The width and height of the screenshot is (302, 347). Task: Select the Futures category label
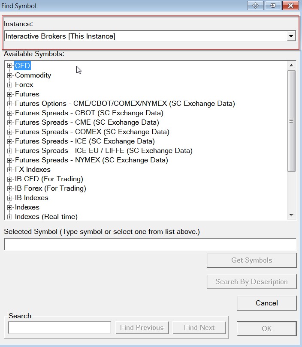point(27,94)
